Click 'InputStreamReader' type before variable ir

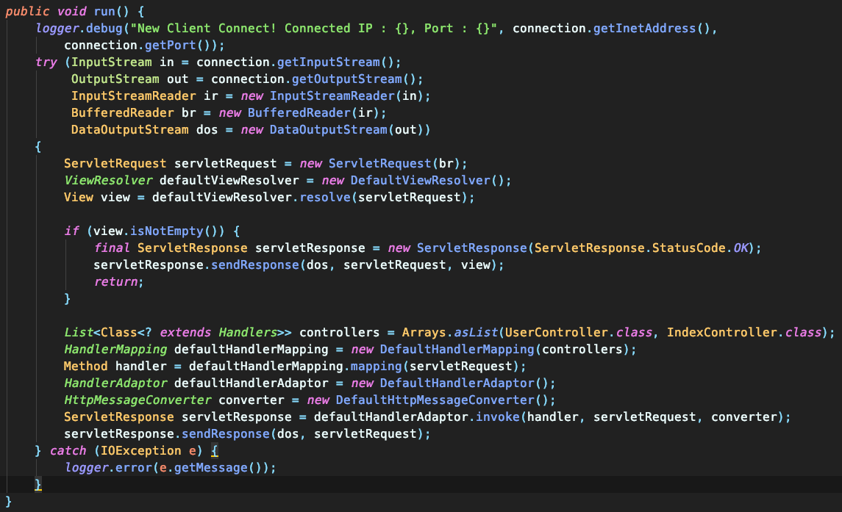134,96
